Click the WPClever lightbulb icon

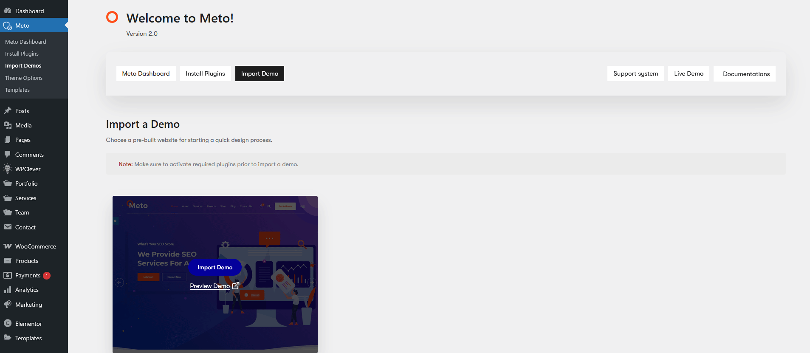8,169
